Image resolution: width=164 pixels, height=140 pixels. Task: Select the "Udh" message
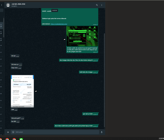coord(14,109)
